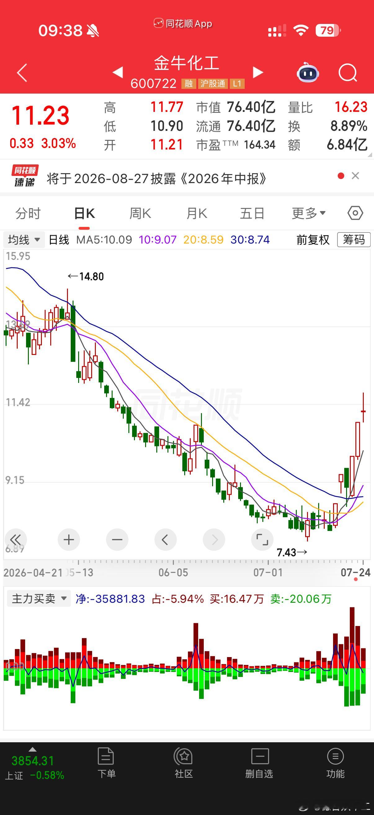This screenshot has height=815, width=374.
Task: Expand the 上证 index bar arrow
Action: [x=33, y=749]
